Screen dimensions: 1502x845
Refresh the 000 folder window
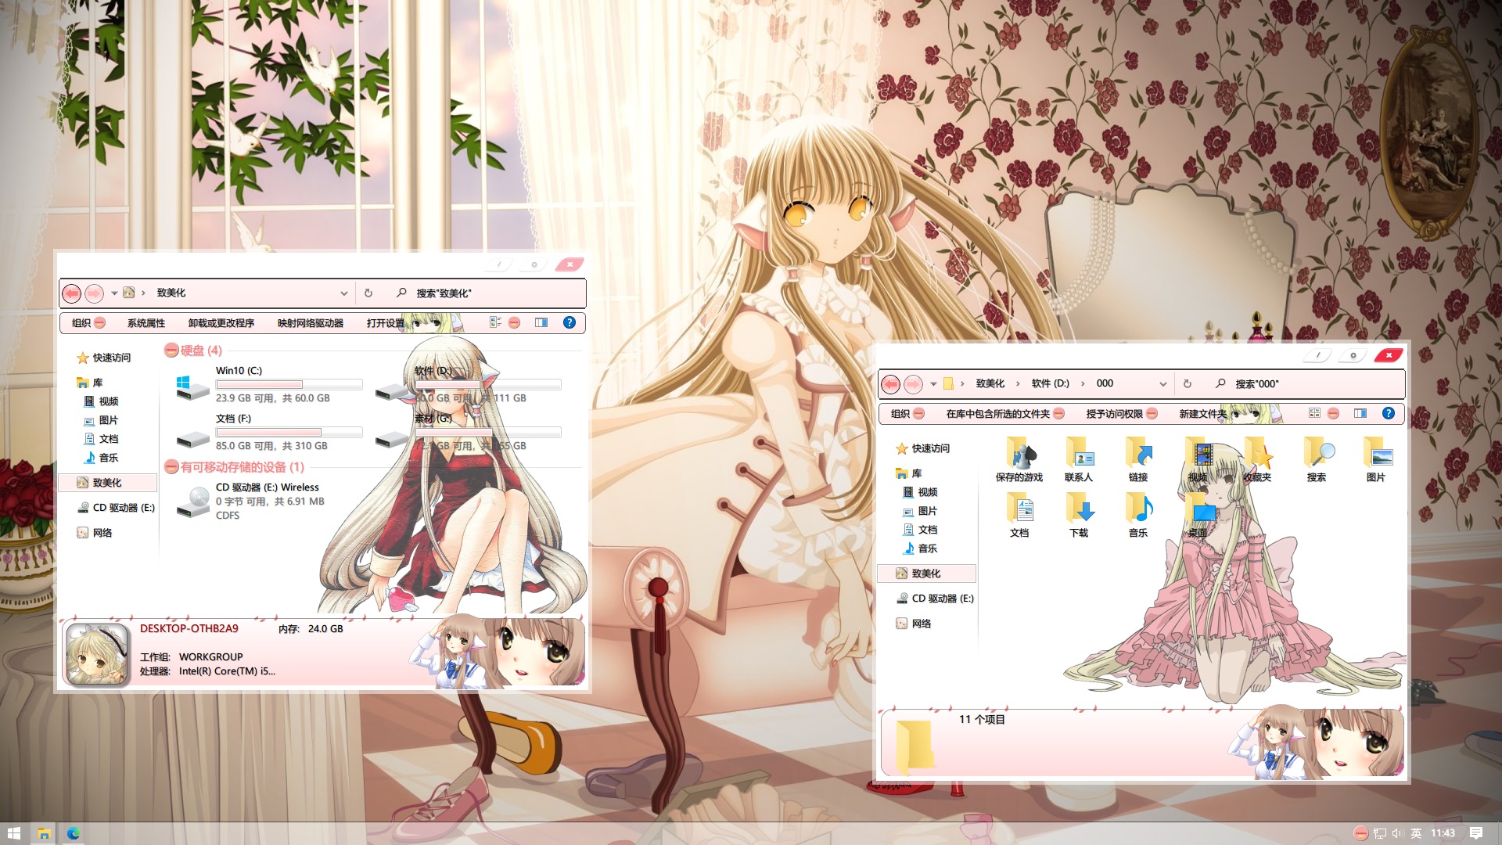pos(1188,384)
